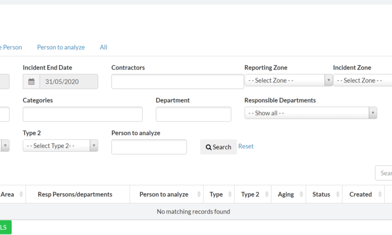Focus the Contractors input field
Screen dimensions: 392x235
[x=177, y=81]
